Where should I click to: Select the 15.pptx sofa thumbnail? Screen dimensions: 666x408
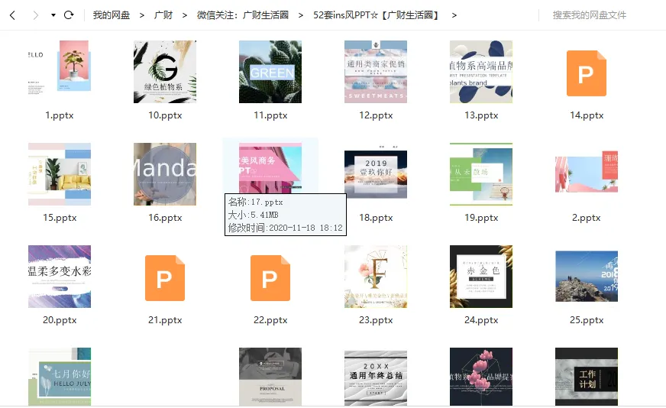[x=60, y=174]
